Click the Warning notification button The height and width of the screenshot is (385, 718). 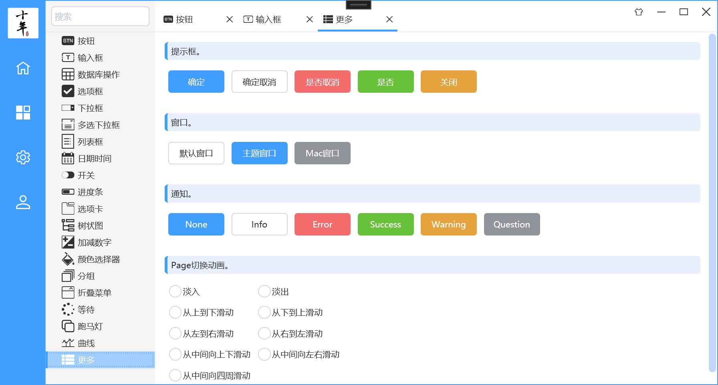[x=448, y=224]
